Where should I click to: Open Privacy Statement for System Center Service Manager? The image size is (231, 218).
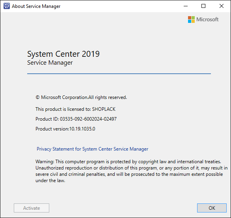(x=92, y=149)
